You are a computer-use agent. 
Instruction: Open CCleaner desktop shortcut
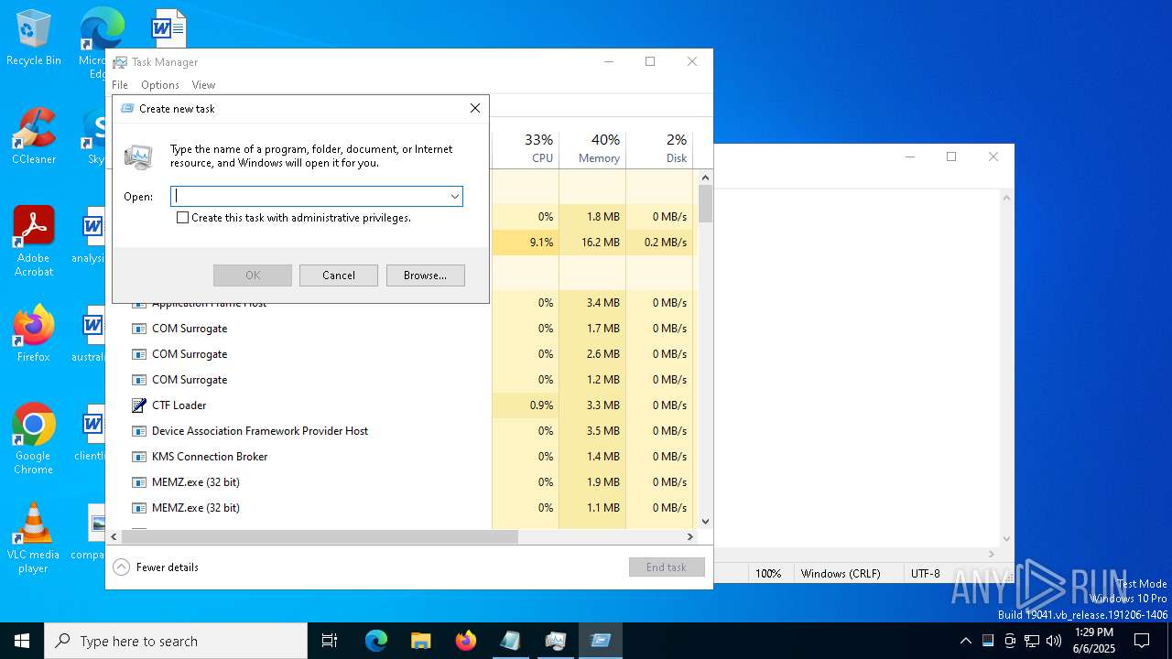pyautogui.click(x=34, y=136)
